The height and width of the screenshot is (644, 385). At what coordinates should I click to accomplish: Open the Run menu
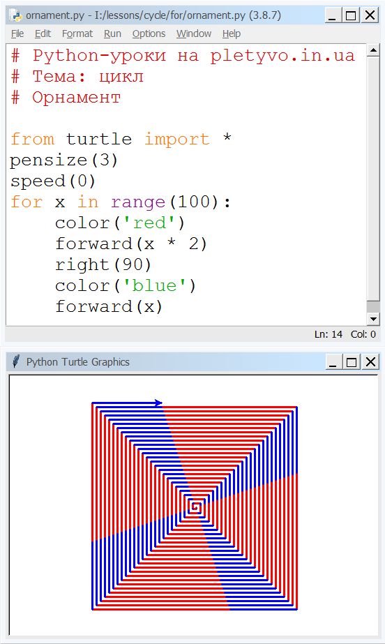click(112, 33)
